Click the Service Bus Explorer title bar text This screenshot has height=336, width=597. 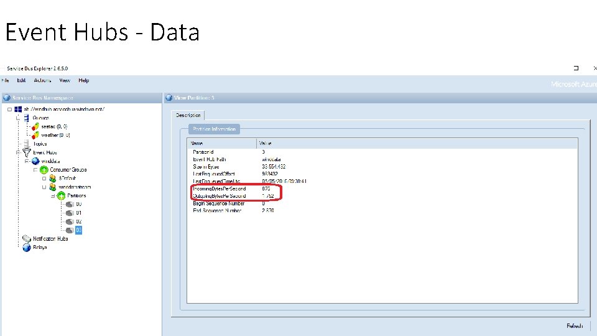[x=37, y=68]
